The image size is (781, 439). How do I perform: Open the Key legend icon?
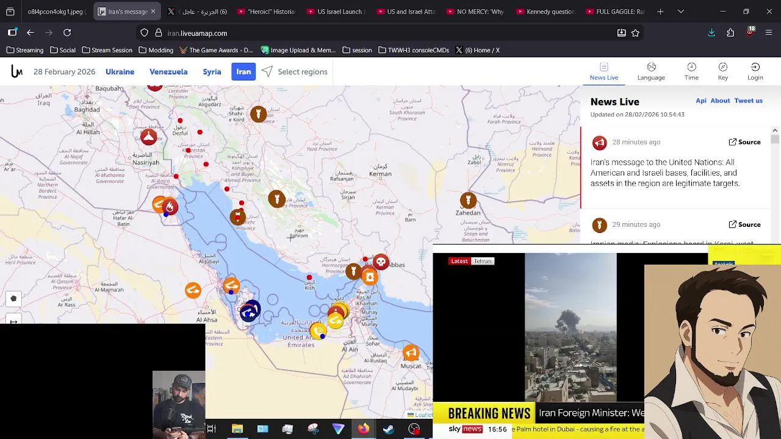pyautogui.click(x=723, y=71)
